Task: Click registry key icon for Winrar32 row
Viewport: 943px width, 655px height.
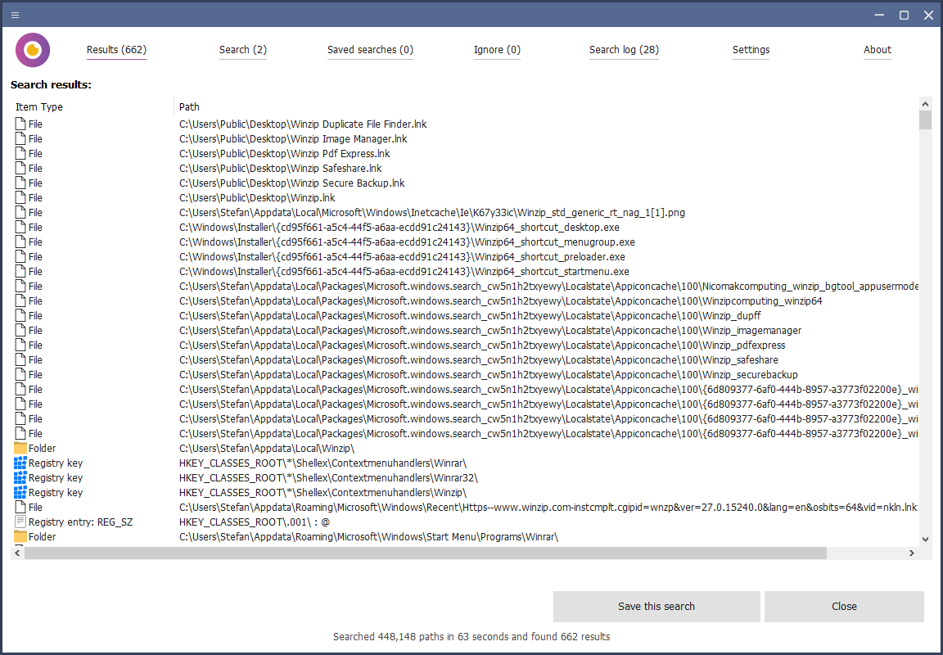Action: pos(20,477)
